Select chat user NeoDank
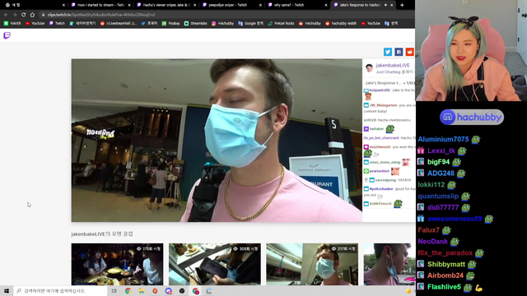 tap(432, 242)
